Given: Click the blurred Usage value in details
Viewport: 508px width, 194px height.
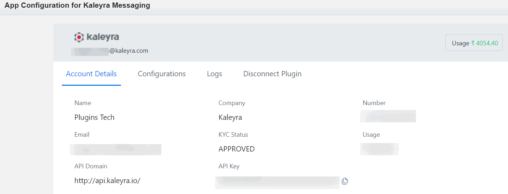Looking at the screenshot, I should tap(380, 149).
